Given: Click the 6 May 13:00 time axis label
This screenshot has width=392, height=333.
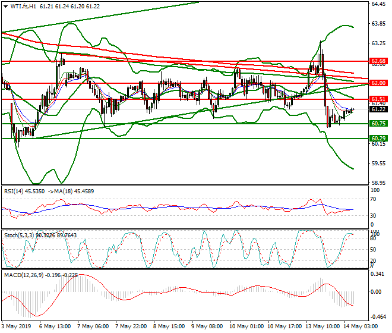Looking at the screenshot, I should (x=55, y=326).
